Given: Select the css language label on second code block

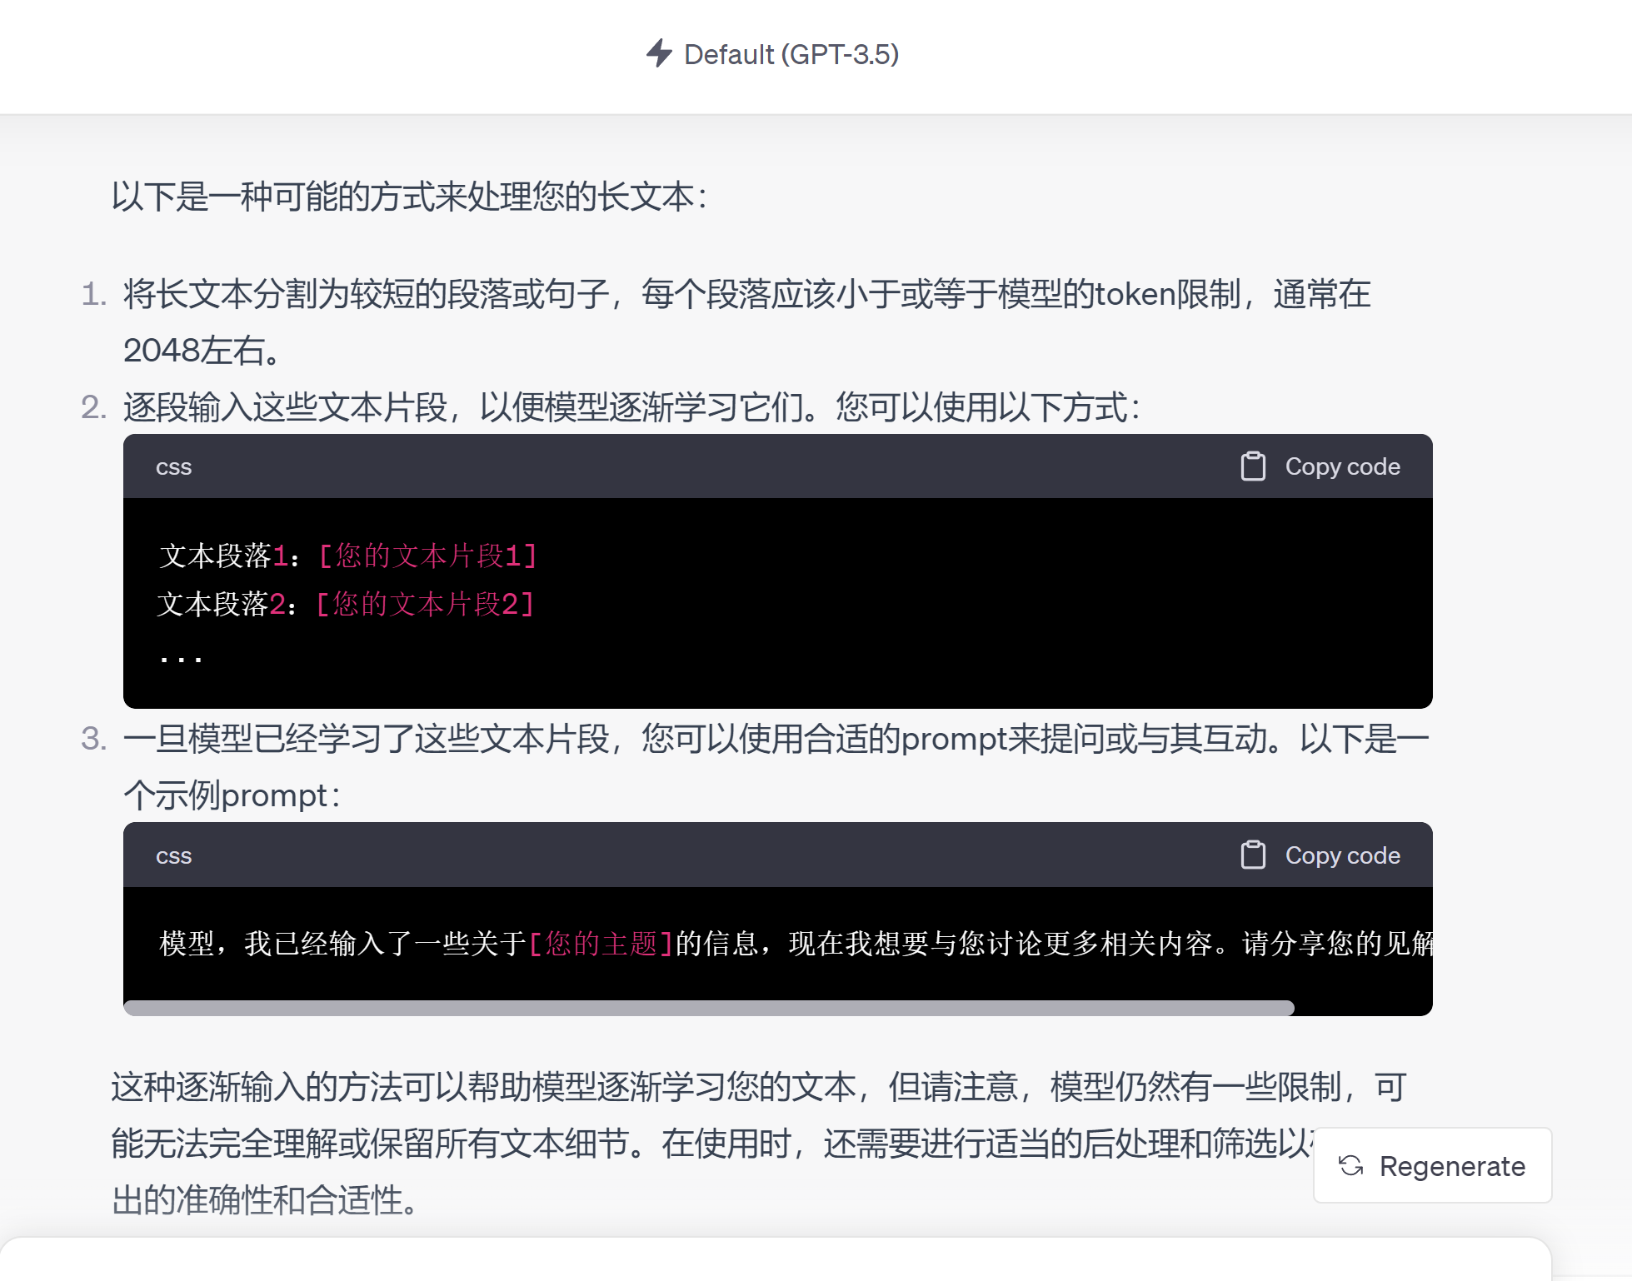Looking at the screenshot, I should [x=173, y=855].
